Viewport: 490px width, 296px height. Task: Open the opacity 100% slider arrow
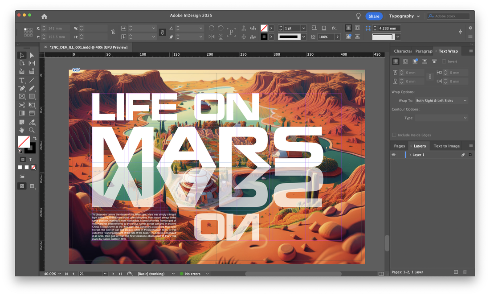coord(338,37)
